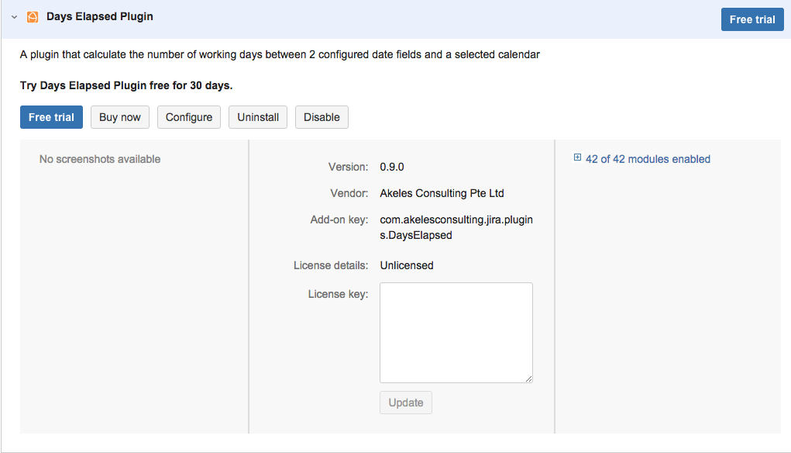
Task: Disable the Days Elapsed Plugin
Action: point(321,116)
